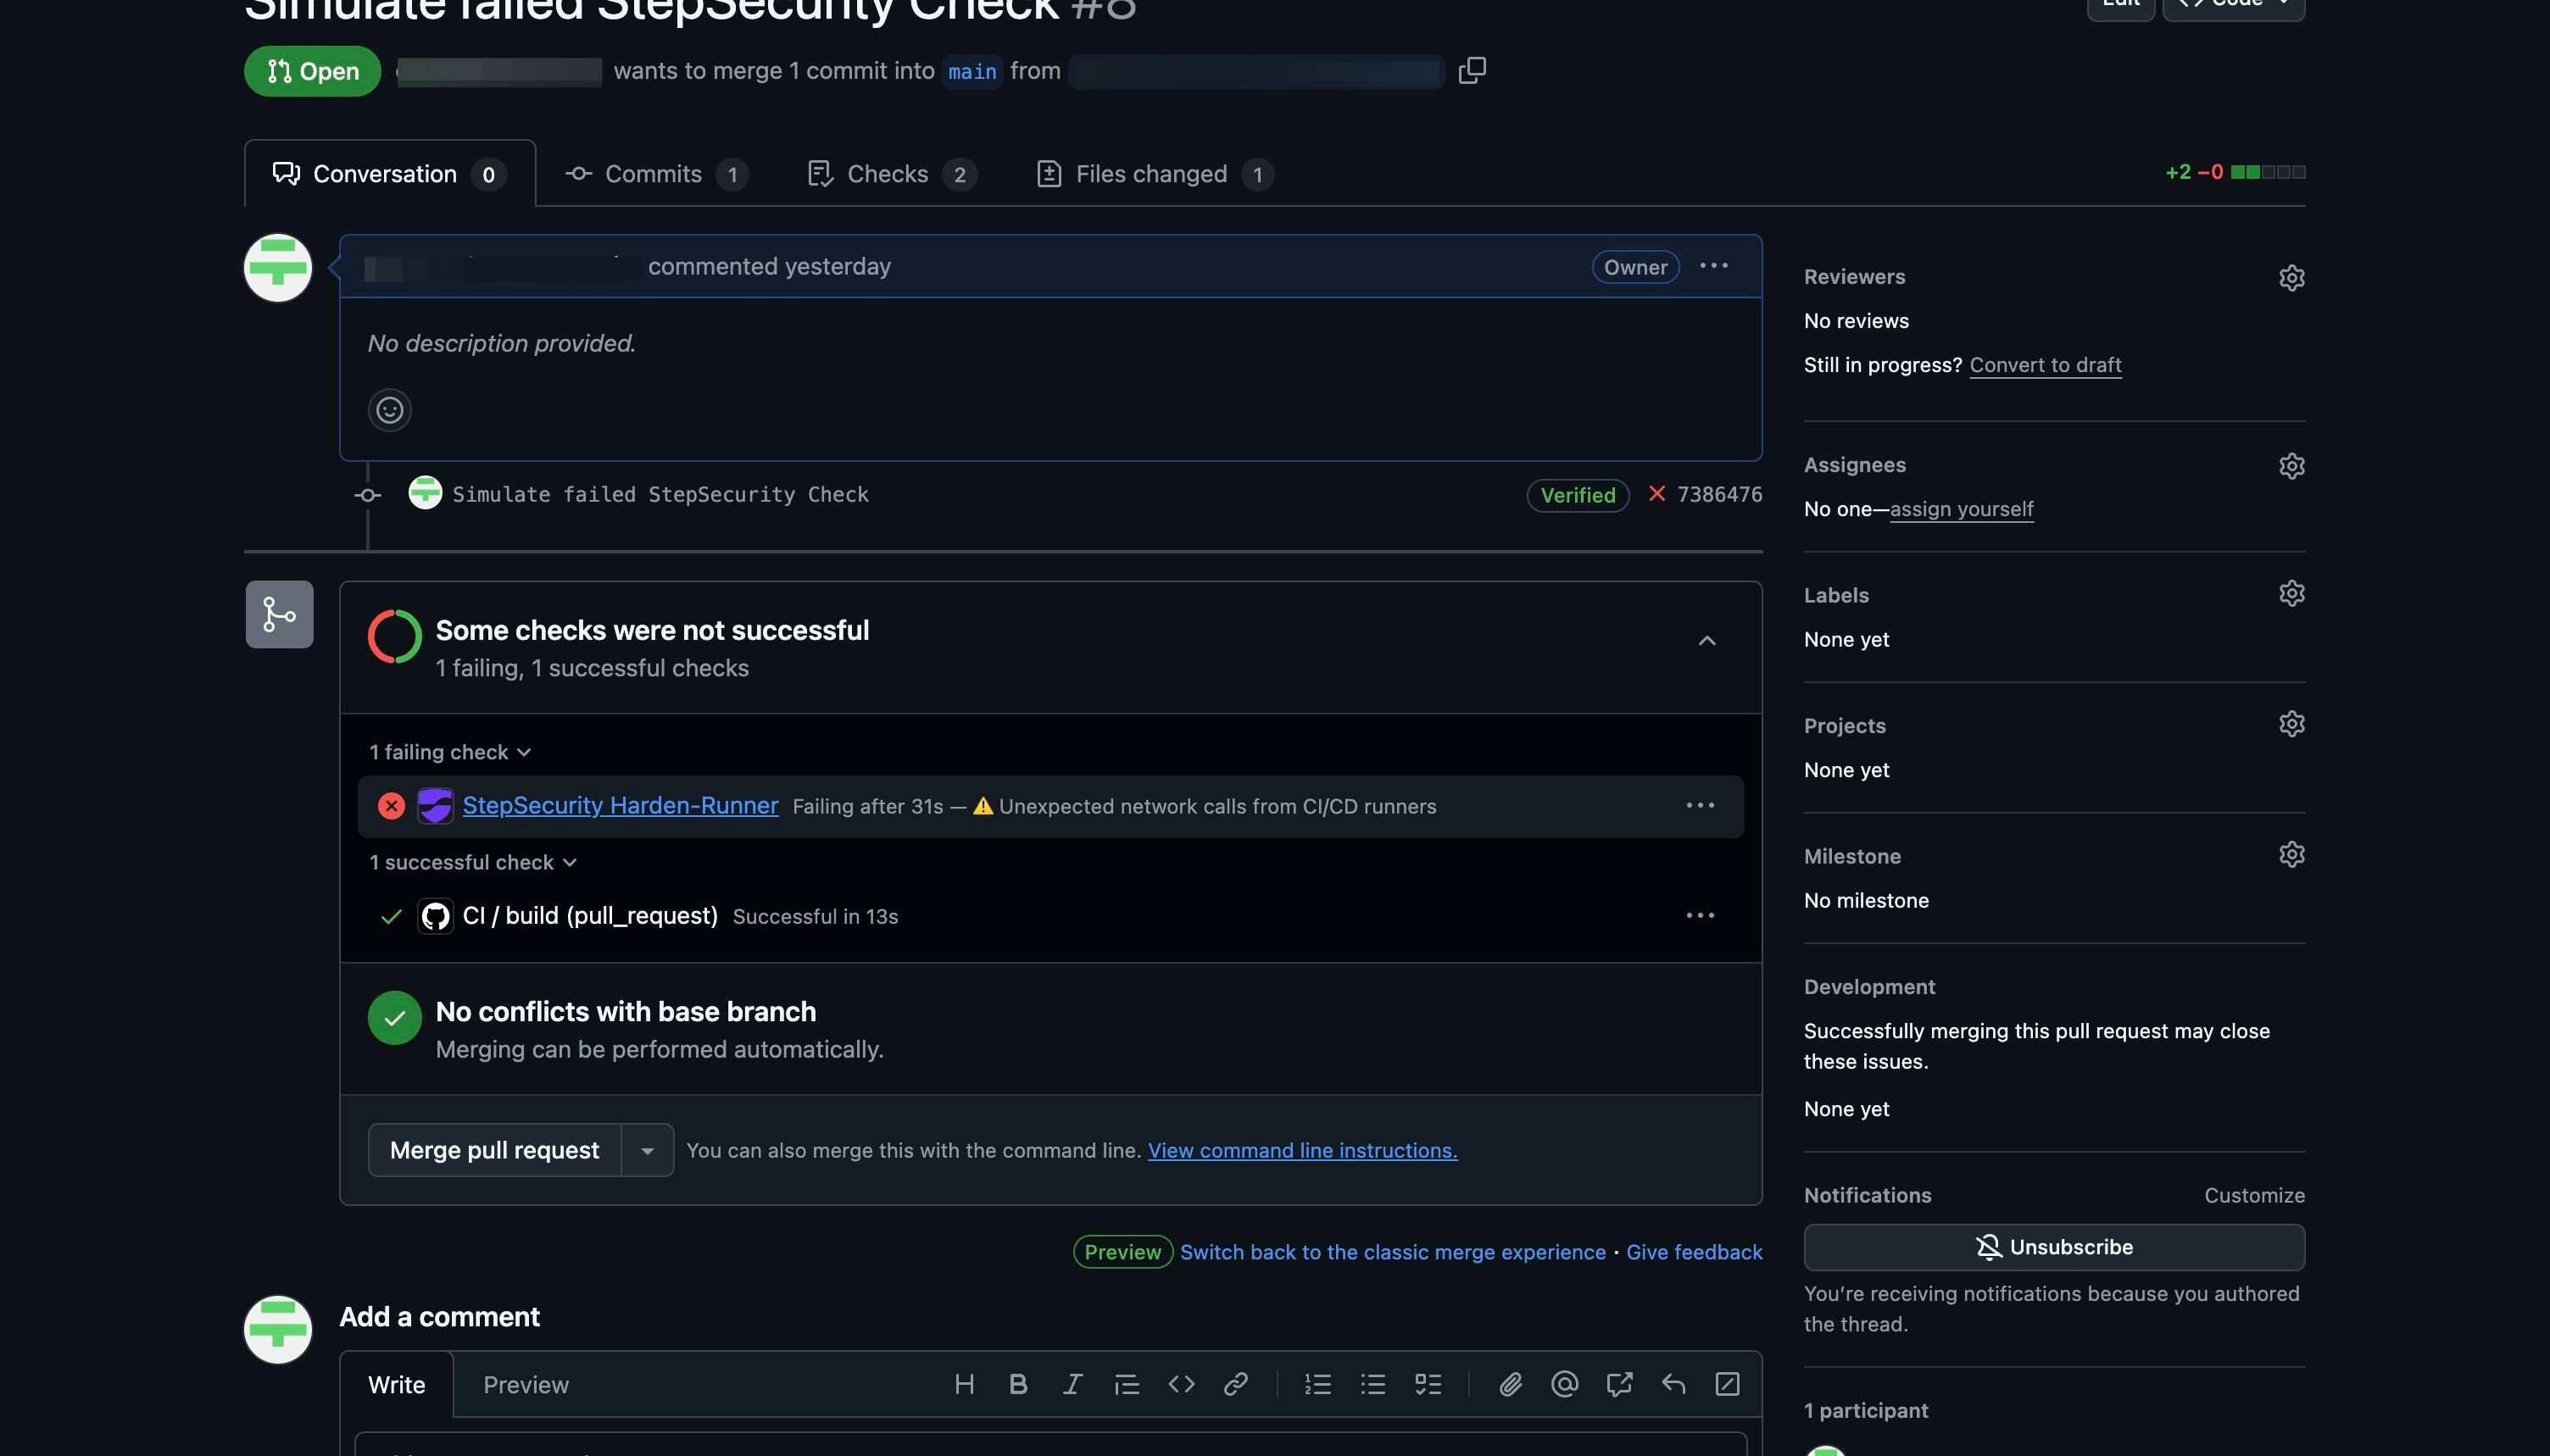Click the Open pull request status badge
This screenshot has height=1456, width=2550.
click(312, 71)
